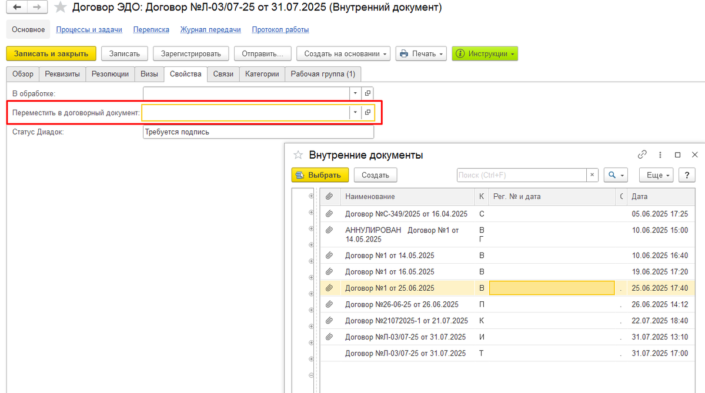This screenshot has width=705, height=393.
Task: Open the three-dot menu in Внутренние документы
Action: click(x=660, y=155)
